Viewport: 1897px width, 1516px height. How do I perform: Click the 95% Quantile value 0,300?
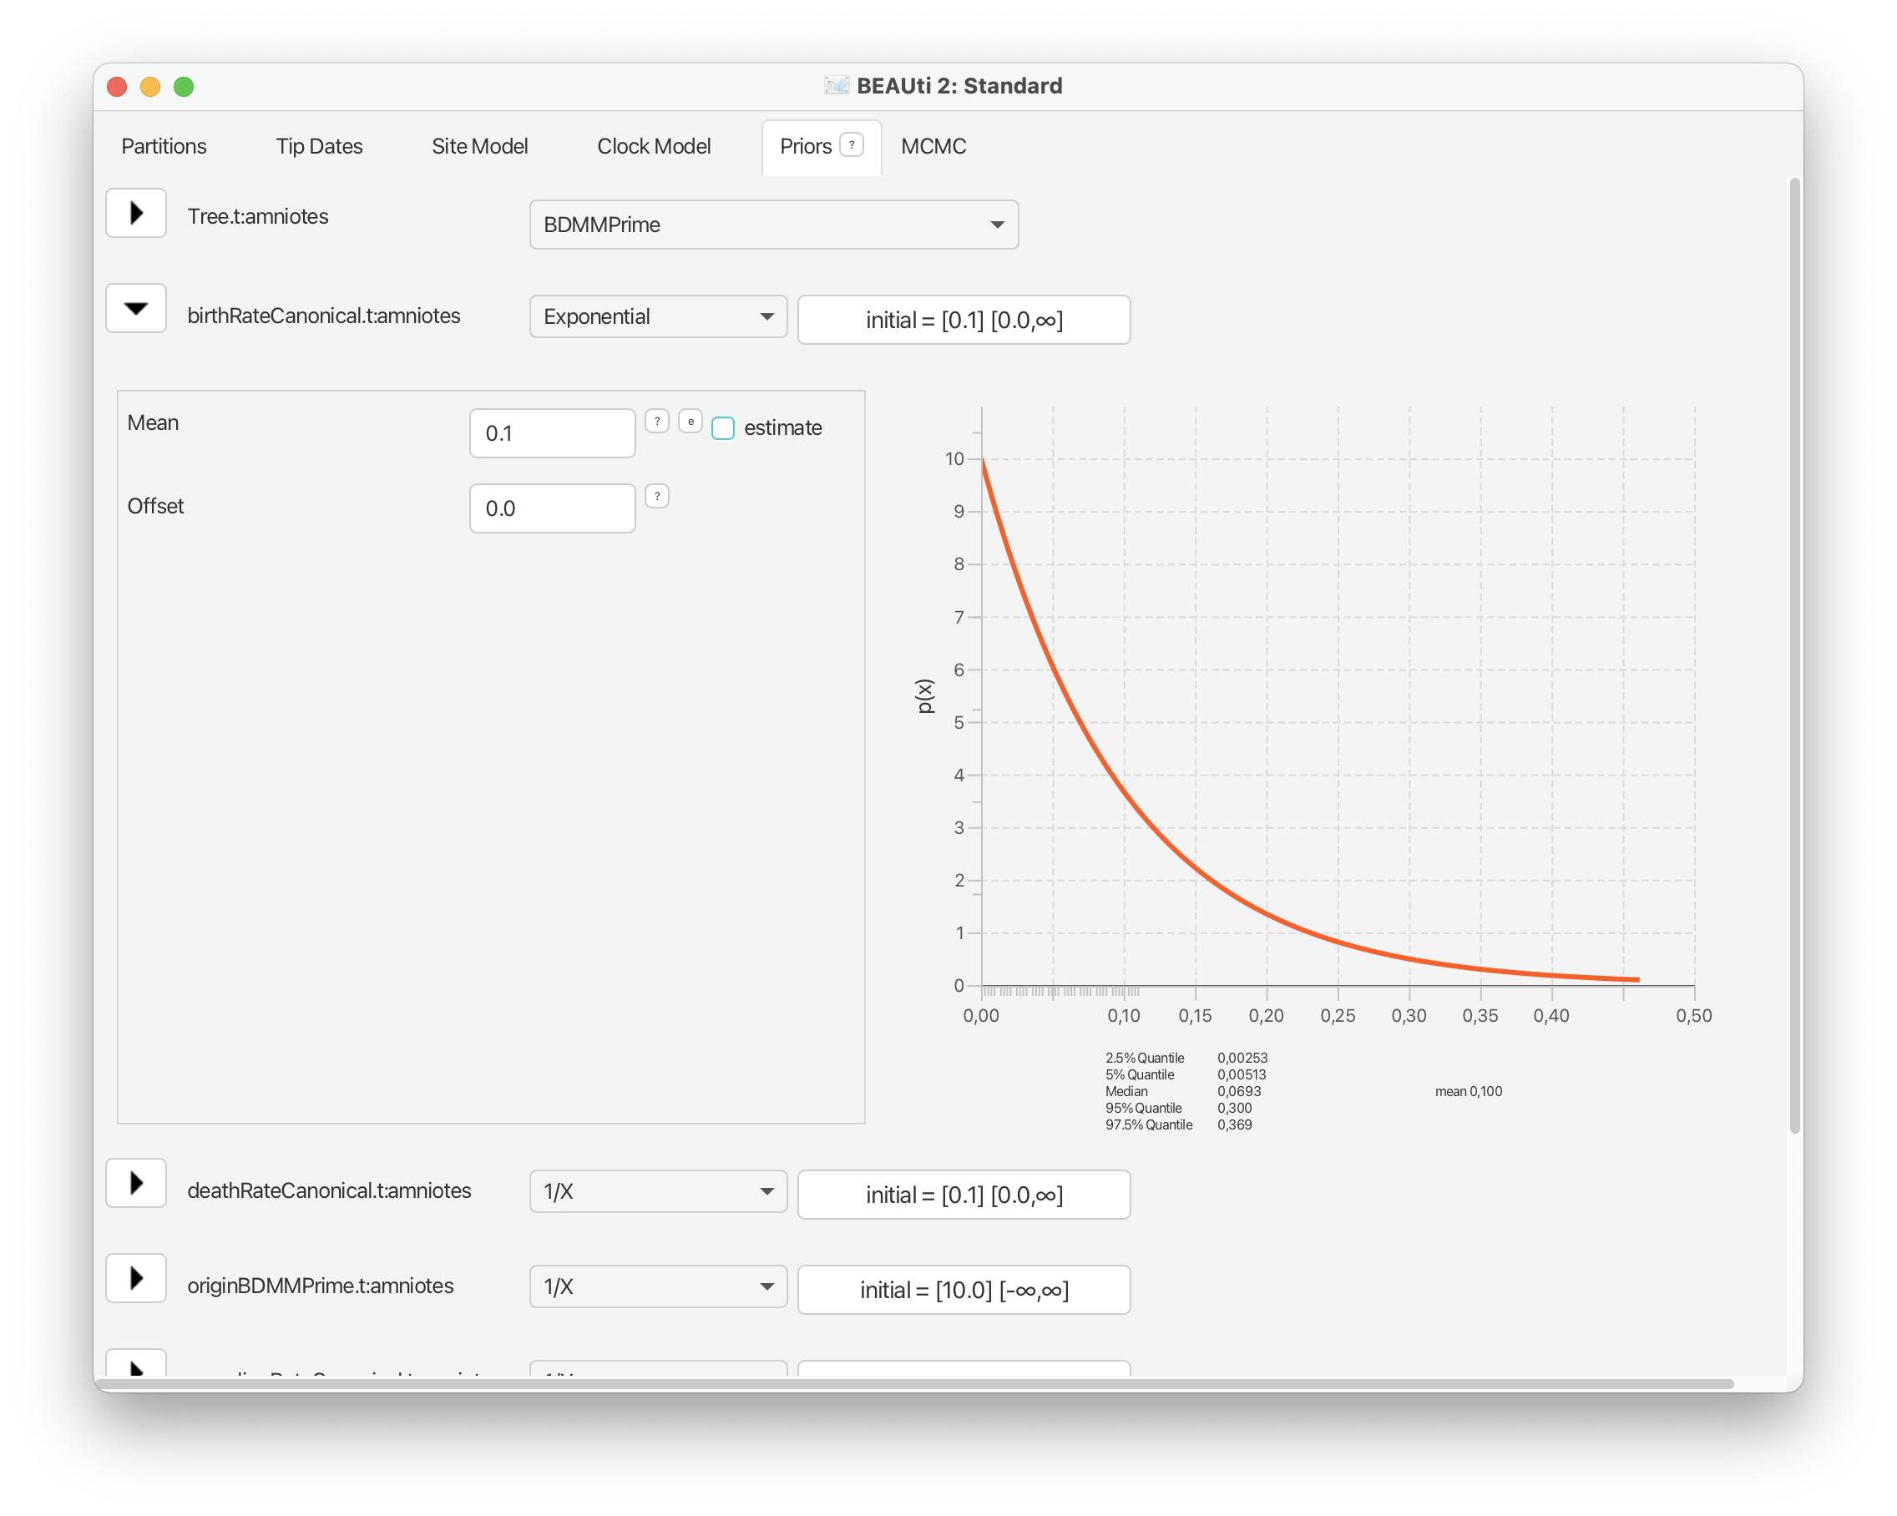1233,1108
